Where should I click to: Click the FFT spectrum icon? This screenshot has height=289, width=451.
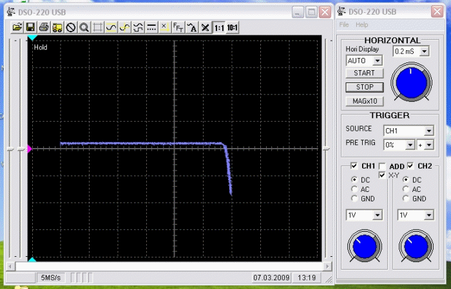[178, 27]
